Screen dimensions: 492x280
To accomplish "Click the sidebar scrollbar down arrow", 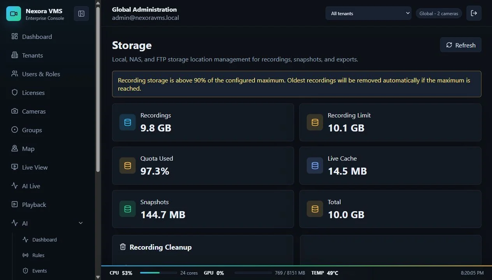I will point(98,277).
